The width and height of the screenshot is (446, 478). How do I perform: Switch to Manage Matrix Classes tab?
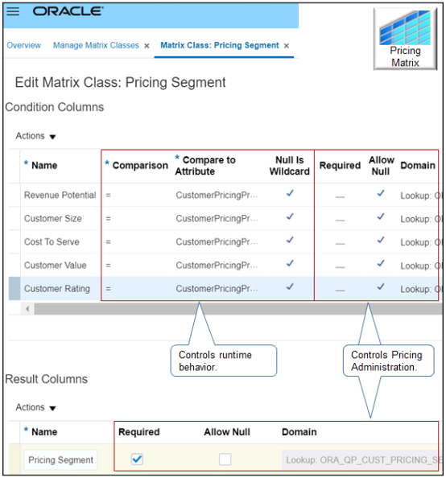(96, 45)
